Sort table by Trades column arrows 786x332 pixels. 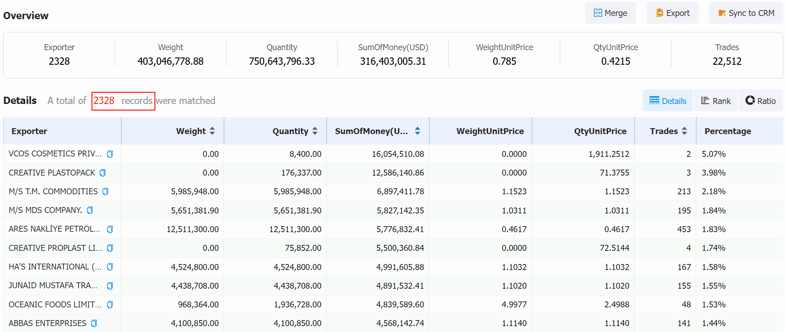(x=684, y=131)
